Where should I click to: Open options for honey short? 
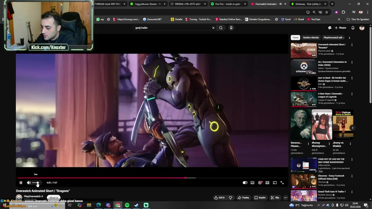[x=329, y=144]
